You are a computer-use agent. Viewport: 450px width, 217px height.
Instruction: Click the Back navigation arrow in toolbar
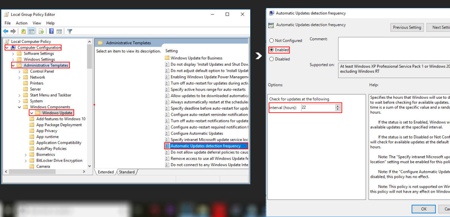[6, 31]
